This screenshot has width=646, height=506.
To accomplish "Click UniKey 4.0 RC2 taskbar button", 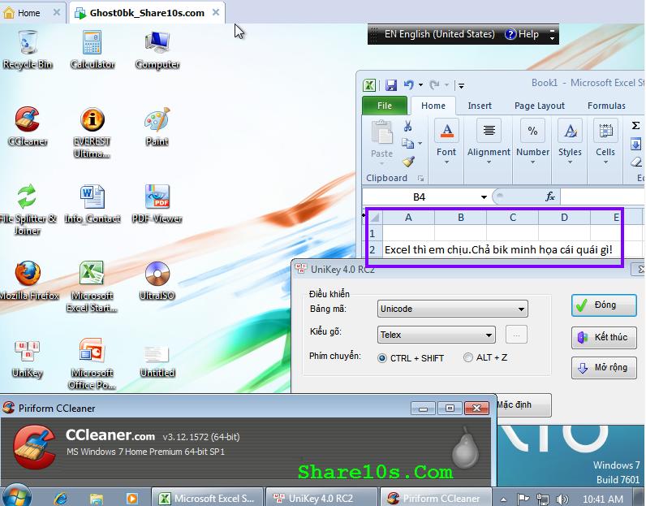I will click(321, 498).
